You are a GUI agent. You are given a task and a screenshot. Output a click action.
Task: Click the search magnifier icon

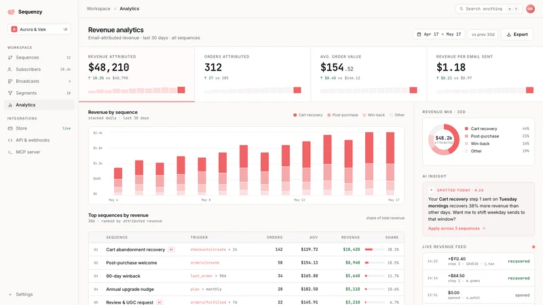(x=462, y=9)
